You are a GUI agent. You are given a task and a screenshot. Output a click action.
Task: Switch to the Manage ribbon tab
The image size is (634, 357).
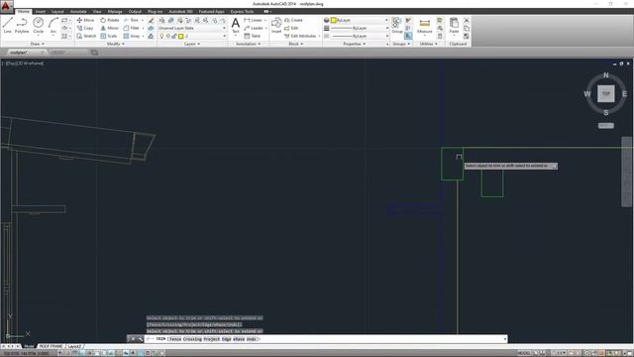[115, 11]
